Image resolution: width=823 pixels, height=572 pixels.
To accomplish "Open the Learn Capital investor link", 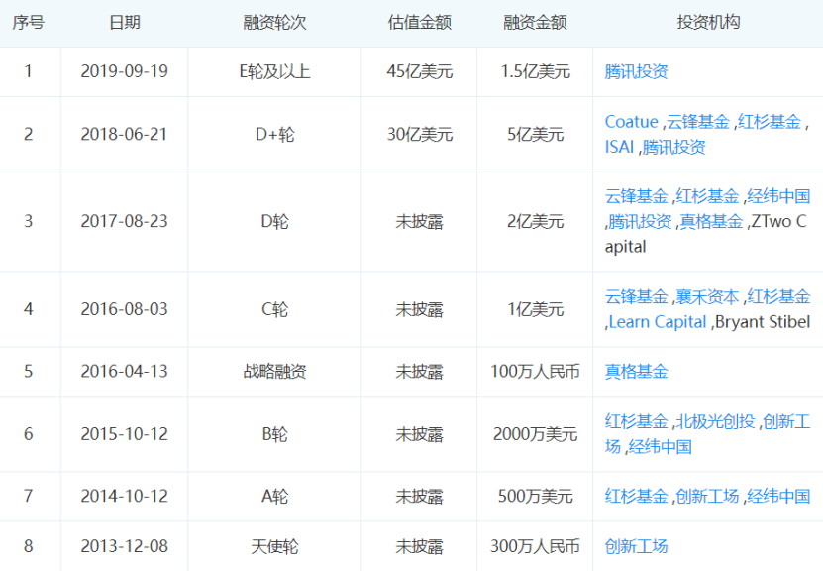I will [x=658, y=322].
